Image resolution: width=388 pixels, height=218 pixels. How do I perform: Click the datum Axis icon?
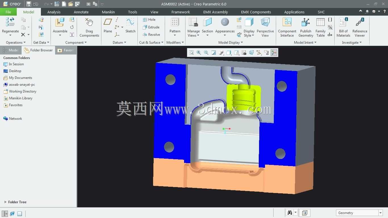pos(117,20)
